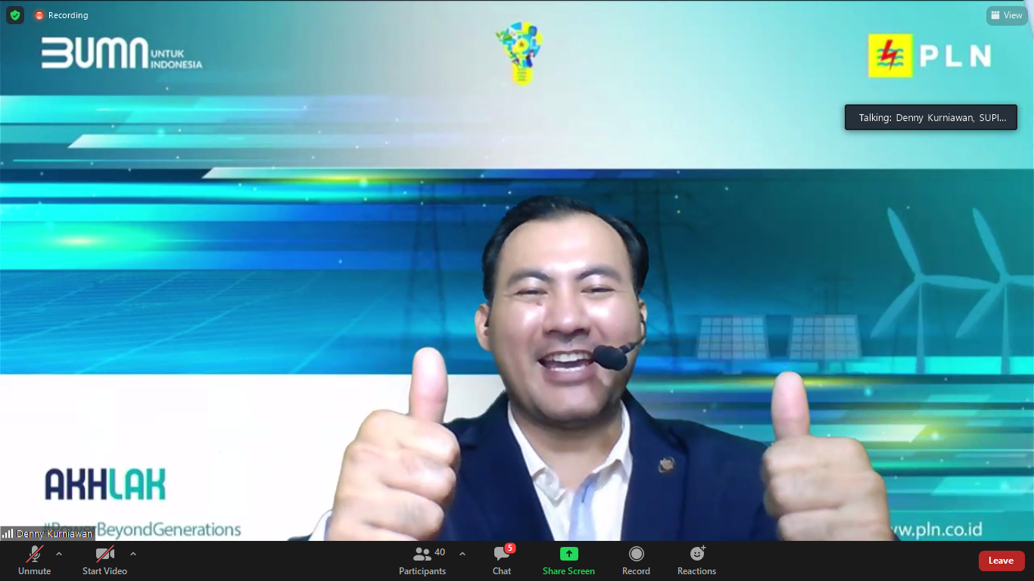Open the Reactions menu
Screen dimensions: 1034x581
pyautogui.click(x=696, y=561)
